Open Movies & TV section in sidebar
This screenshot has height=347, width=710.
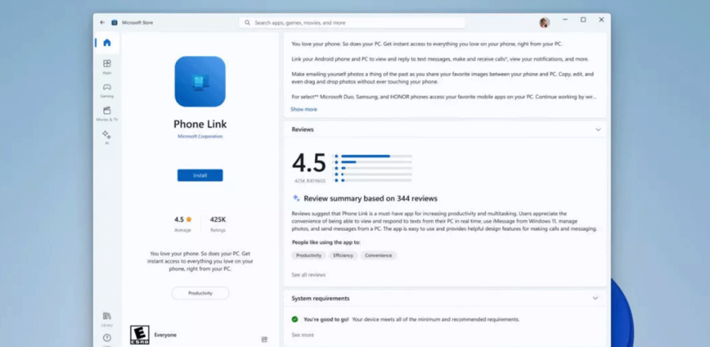[x=107, y=114]
